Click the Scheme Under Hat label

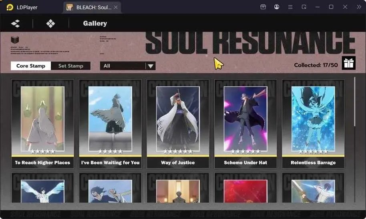pyautogui.click(x=245, y=163)
